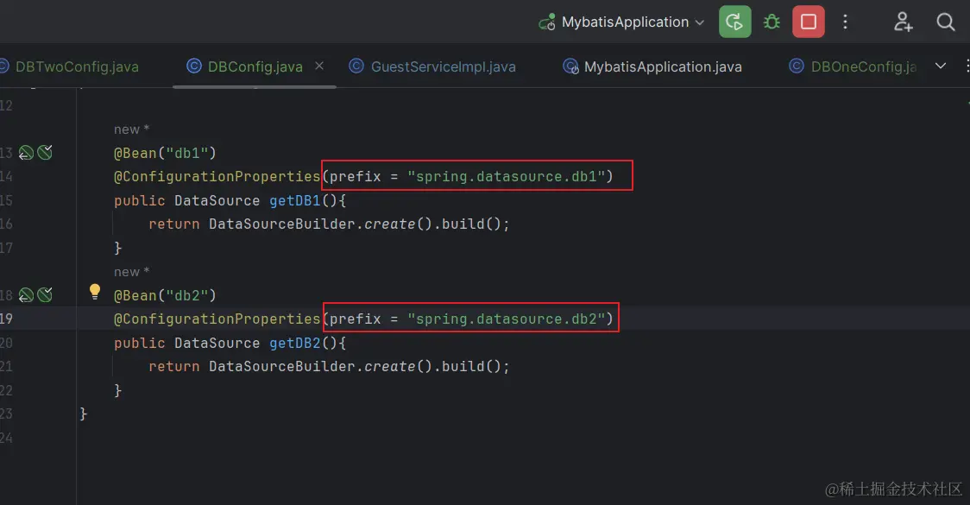
Task: Stop the running application
Action: point(809,22)
